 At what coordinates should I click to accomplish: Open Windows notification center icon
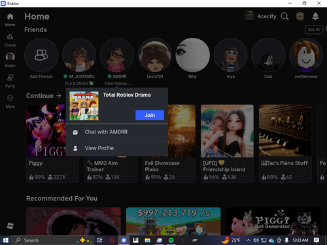[x=317, y=240]
